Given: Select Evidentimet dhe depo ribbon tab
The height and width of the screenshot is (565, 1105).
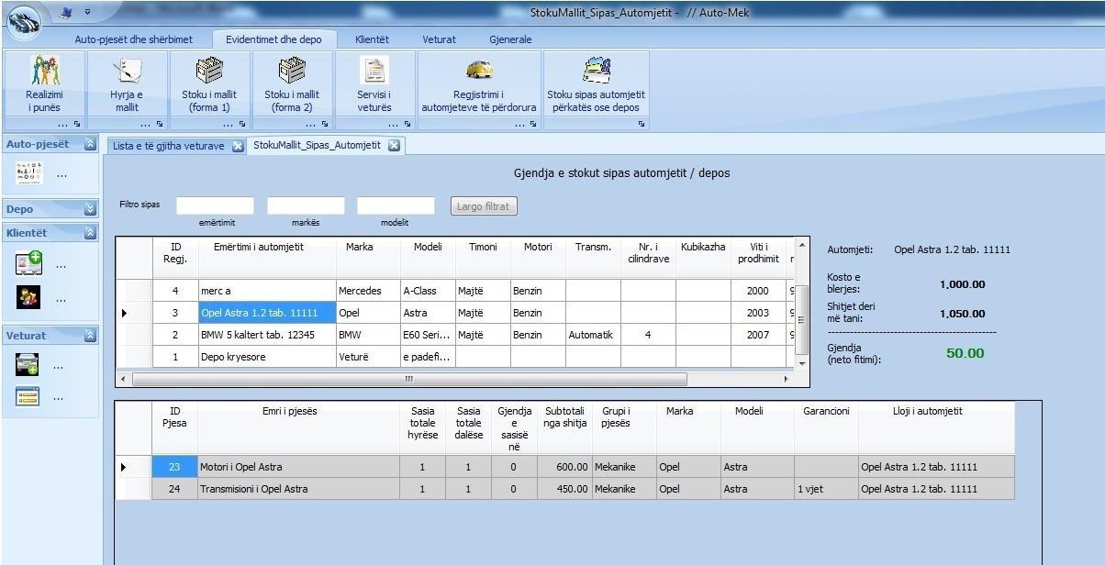Looking at the screenshot, I should click(273, 39).
